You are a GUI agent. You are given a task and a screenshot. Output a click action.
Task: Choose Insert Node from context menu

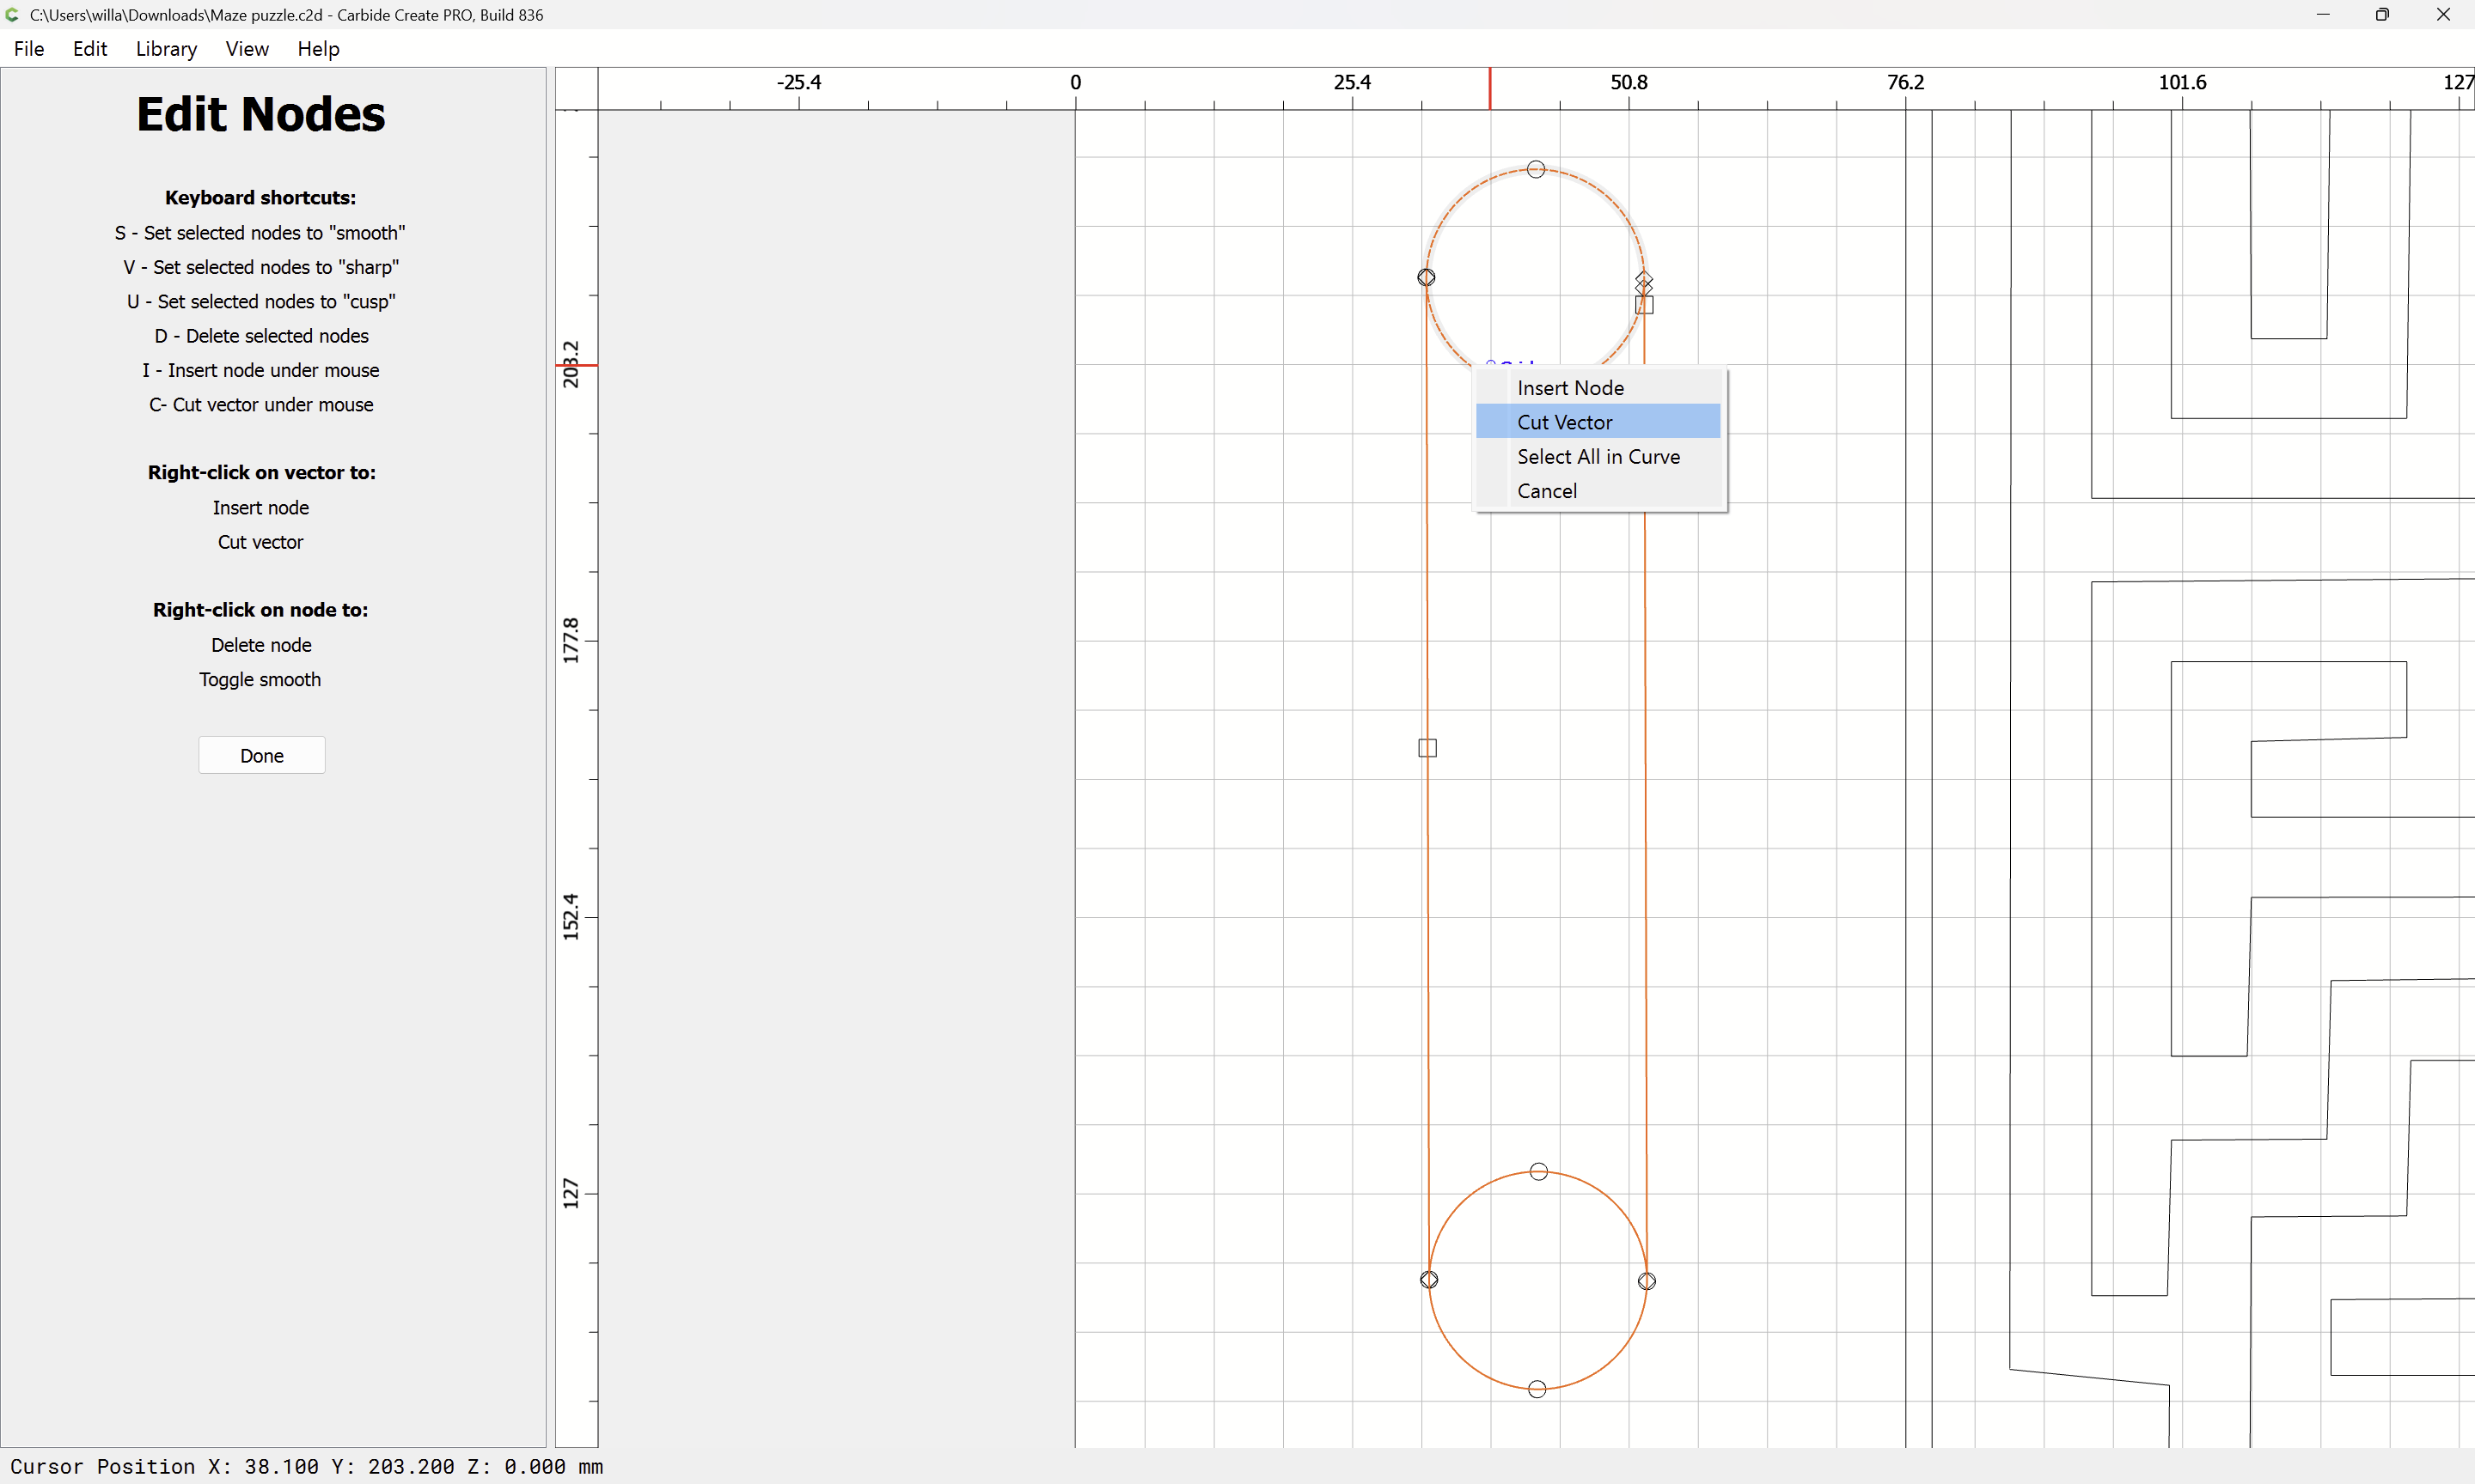pyautogui.click(x=1569, y=388)
